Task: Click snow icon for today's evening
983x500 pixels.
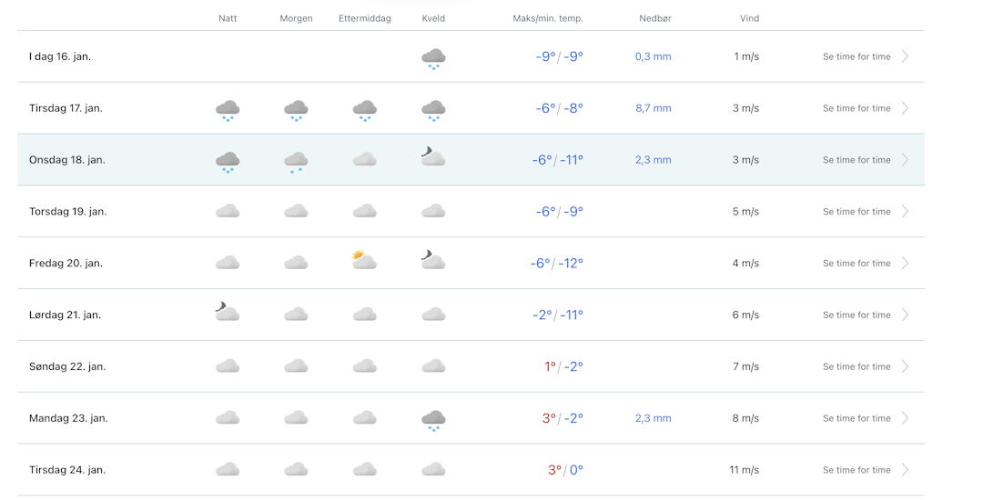Action: [x=433, y=58]
